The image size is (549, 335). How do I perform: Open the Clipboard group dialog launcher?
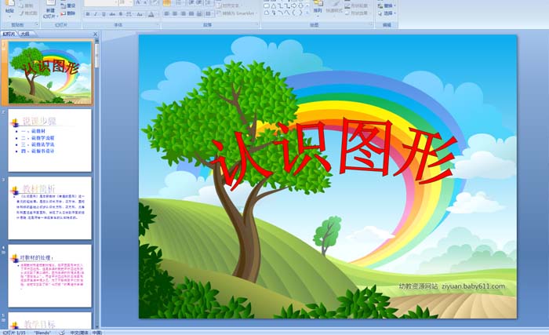coord(37,24)
